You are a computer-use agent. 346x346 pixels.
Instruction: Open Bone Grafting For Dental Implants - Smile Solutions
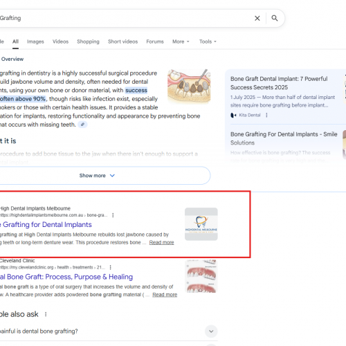(284, 138)
